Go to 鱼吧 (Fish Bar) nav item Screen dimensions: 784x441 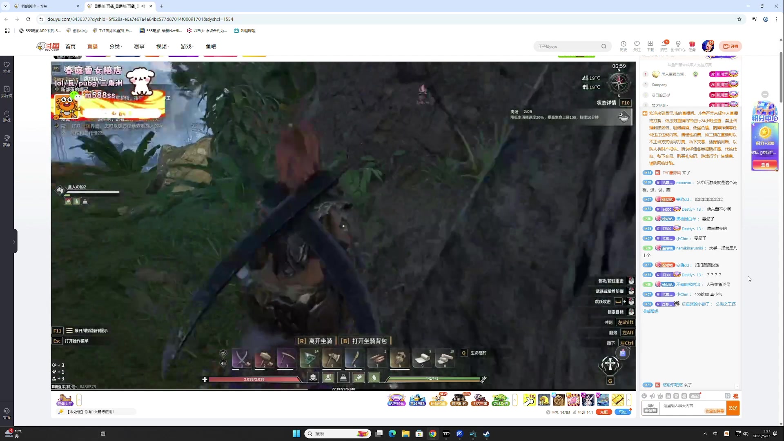point(211,47)
